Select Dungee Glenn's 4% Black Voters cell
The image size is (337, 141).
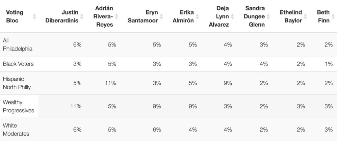(x=263, y=64)
